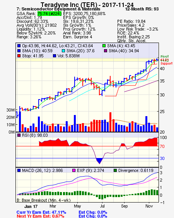Click the Avg Vol(00's): 21902 line
Image resolution: width=174 pixels, height=218 pixels.
[x=37, y=25]
